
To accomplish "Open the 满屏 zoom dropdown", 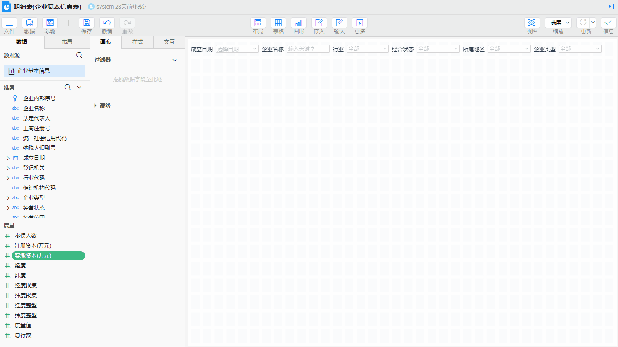I will tap(558, 23).
